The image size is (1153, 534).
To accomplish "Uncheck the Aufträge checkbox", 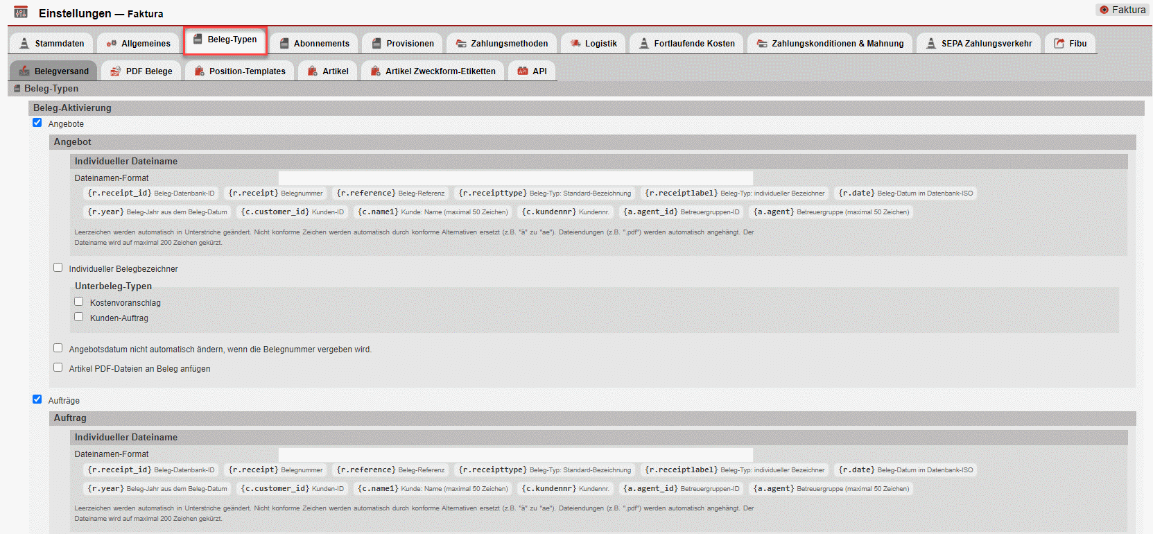I will pyautogui.click(x=37, y=399).
